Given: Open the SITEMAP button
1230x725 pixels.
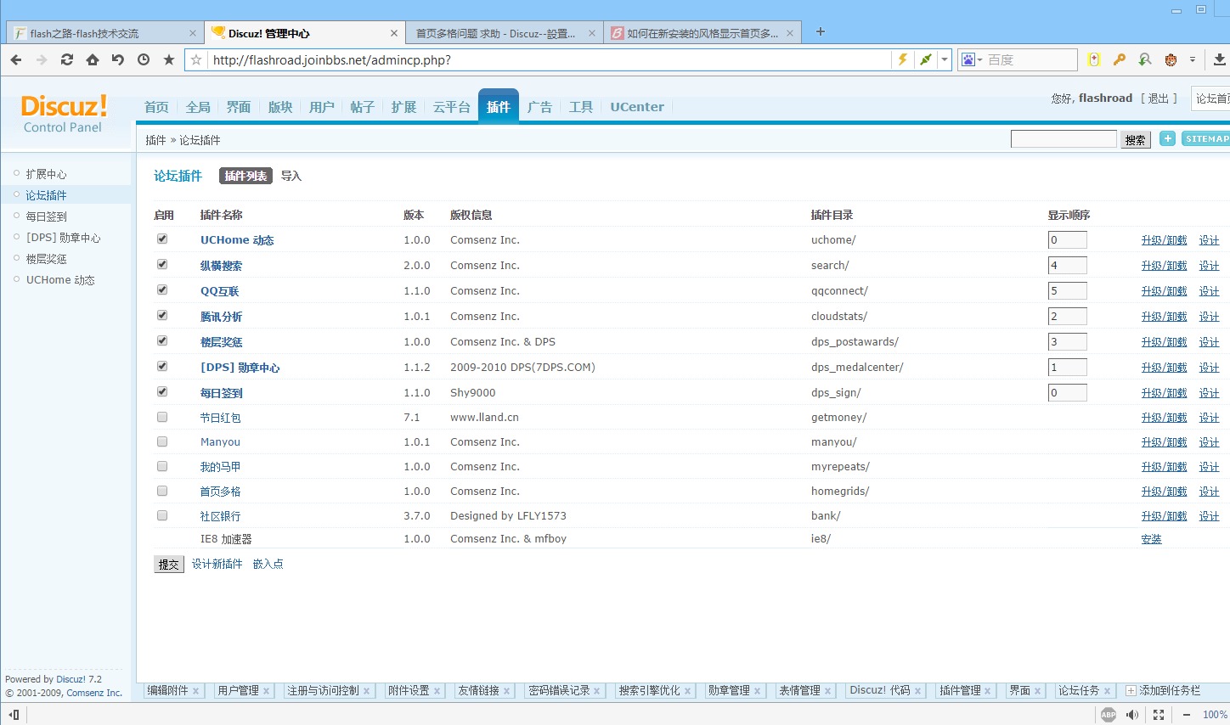Looking at the screenshot, I should pyautogui.click(x=1206, y=138).
